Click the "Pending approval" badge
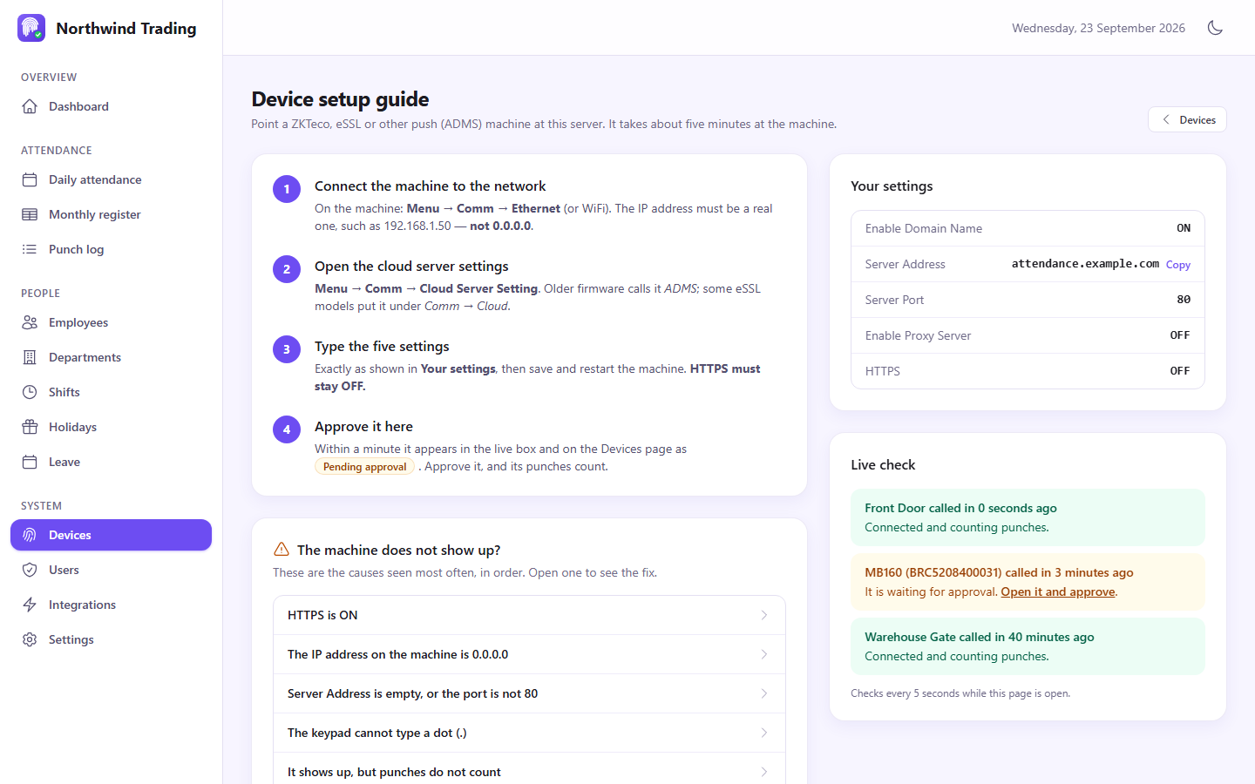This screenshot has height=784, width=1255. pos(364,467)
